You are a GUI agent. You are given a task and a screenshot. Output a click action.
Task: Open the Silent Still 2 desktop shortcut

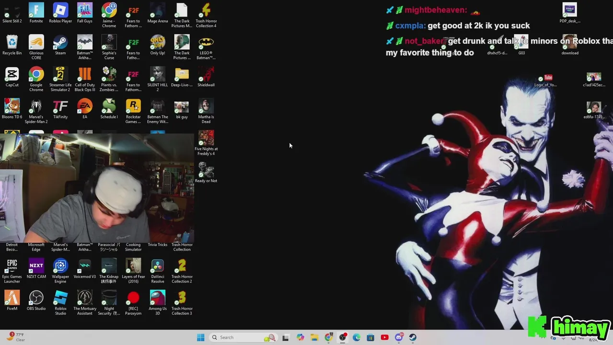click(12, 13)
